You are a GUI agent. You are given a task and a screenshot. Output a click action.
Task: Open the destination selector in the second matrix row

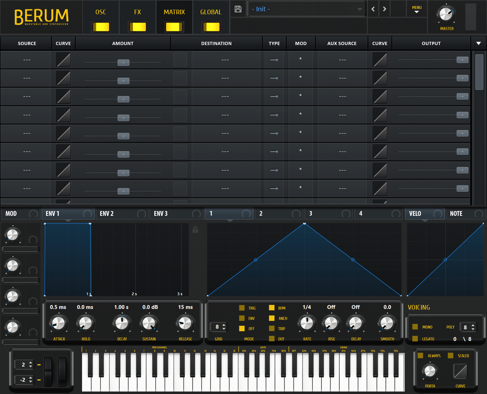click(x=225, y=78)
